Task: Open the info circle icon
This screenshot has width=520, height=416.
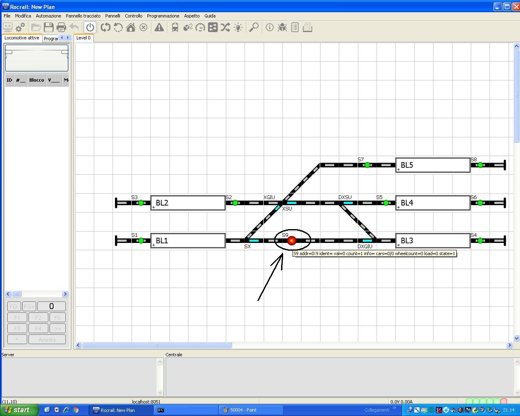Action: click(270, 28)
